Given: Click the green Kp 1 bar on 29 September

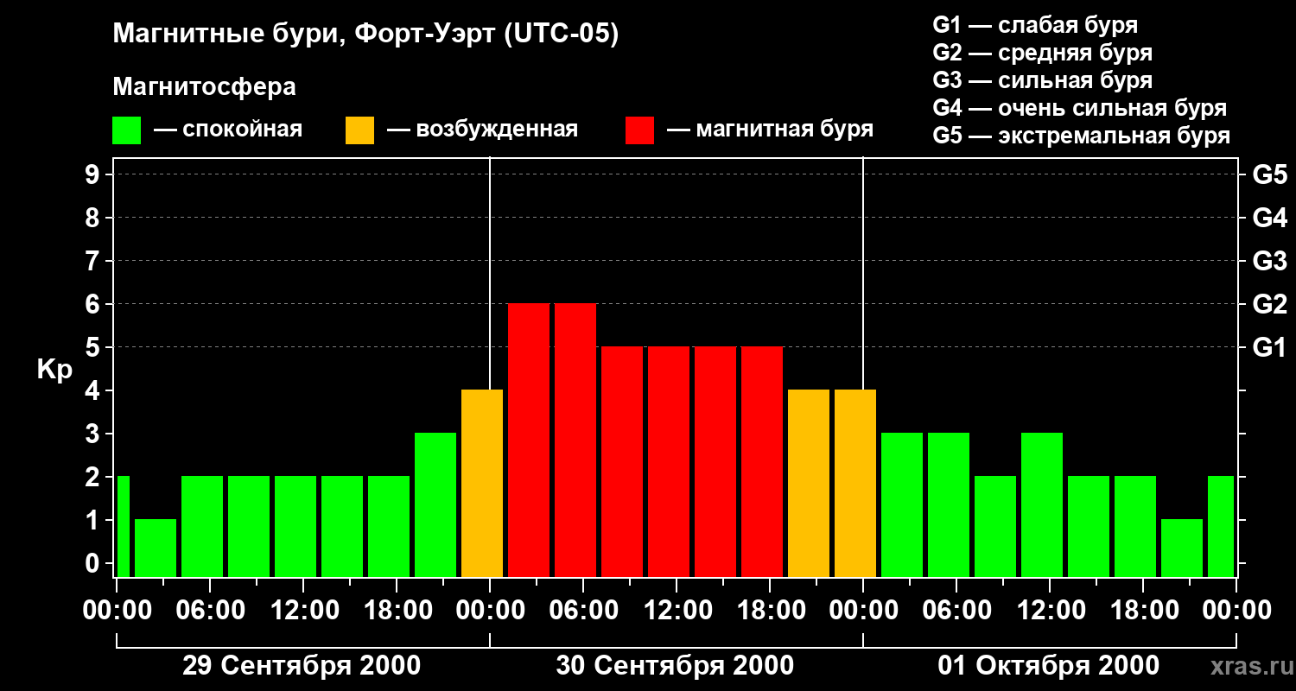Looking at the screenshot, I should (x=156, y=548).
